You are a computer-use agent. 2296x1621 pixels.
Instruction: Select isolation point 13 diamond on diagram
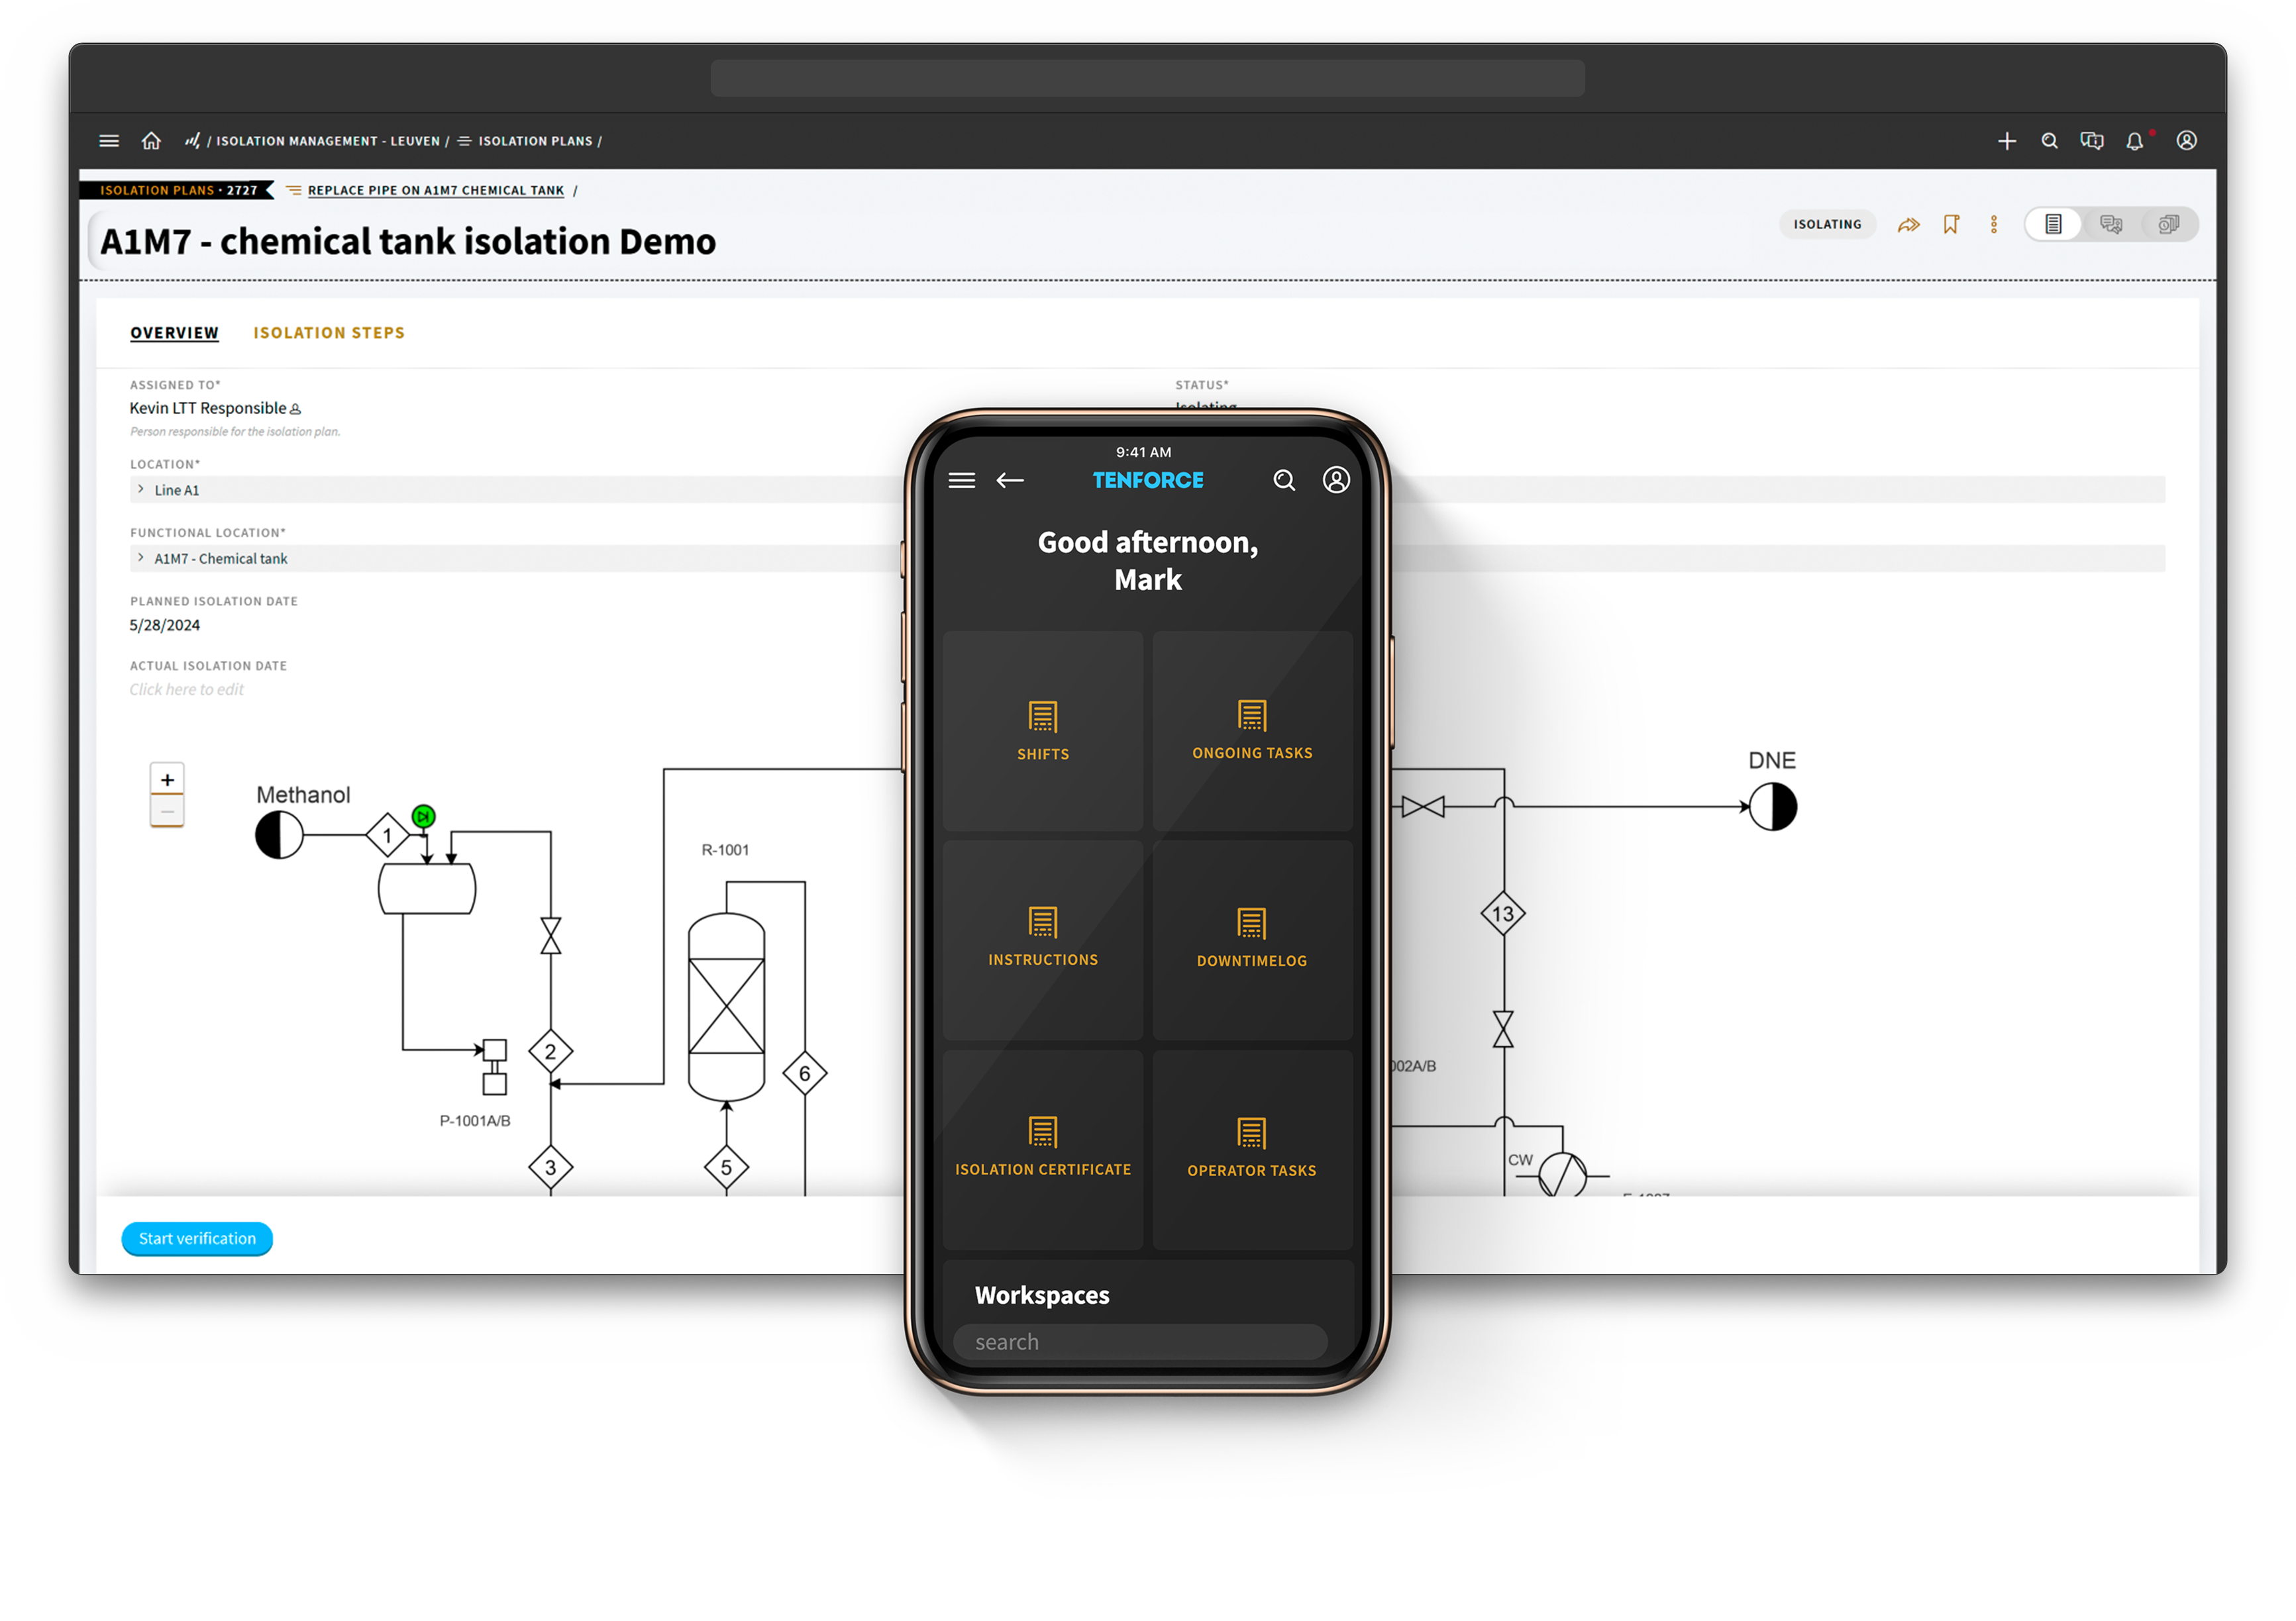coord(1503,913)
